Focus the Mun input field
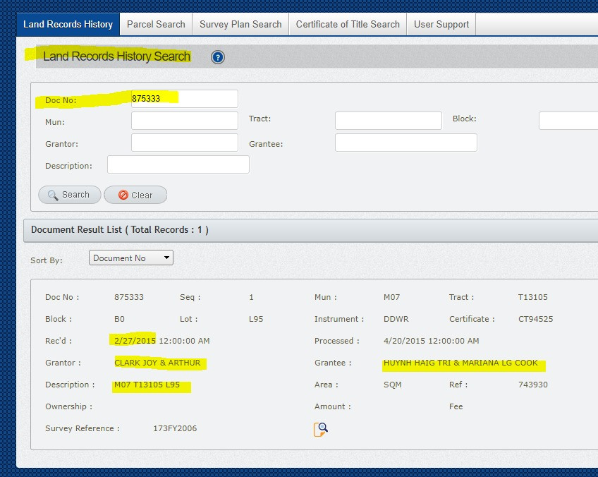The image size is (598, 477). [185, 121]
